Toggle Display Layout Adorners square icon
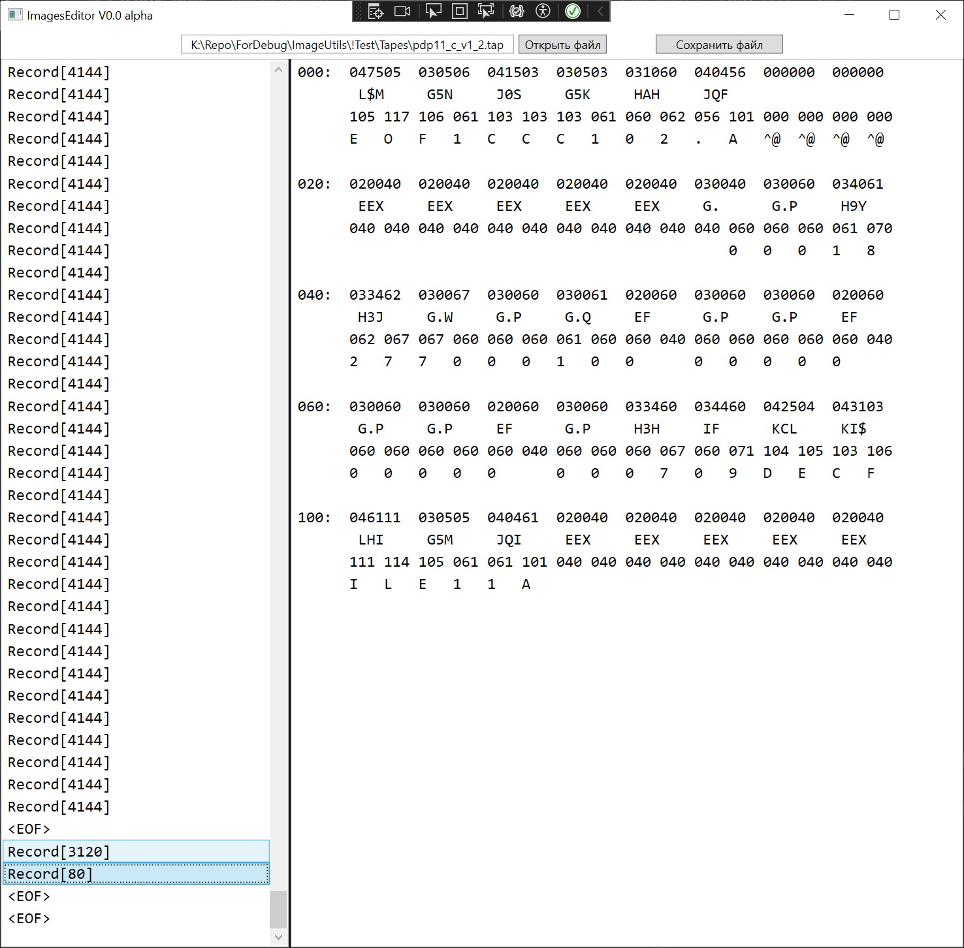 click(460, 11)
